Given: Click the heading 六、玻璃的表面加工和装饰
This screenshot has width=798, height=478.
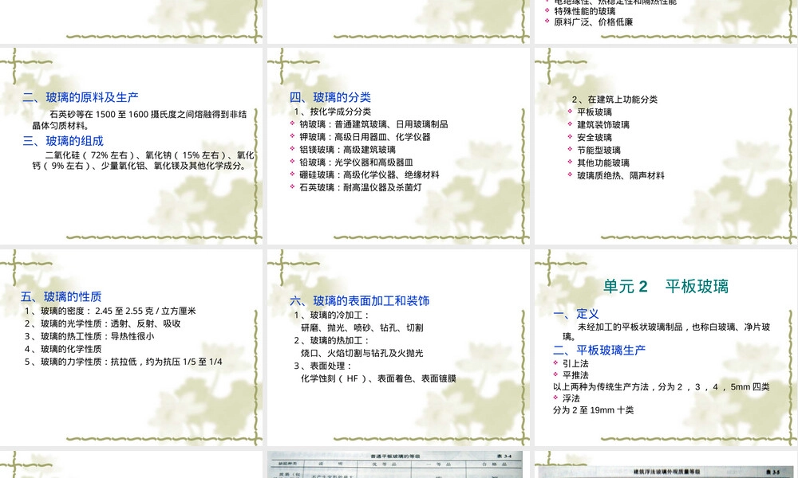Looking at the screenshot, I should point(359,300).
